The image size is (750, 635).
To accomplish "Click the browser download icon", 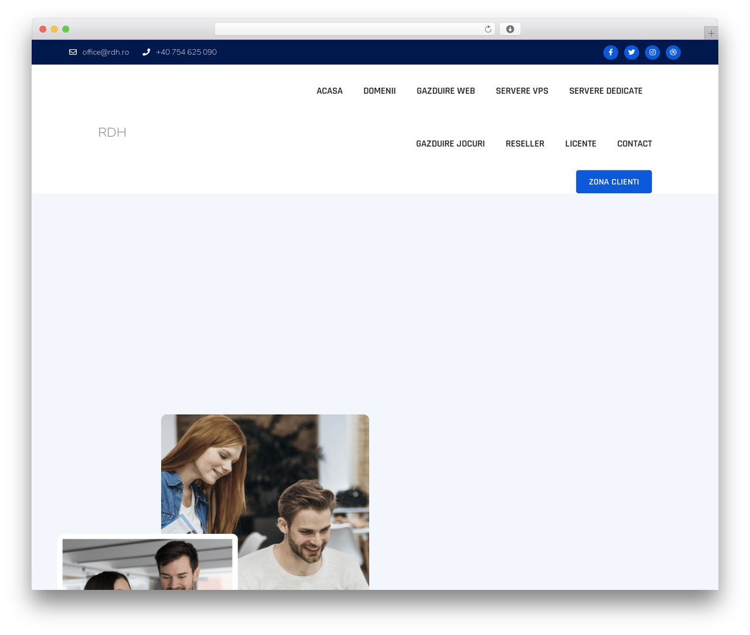I will coord(510,29).
